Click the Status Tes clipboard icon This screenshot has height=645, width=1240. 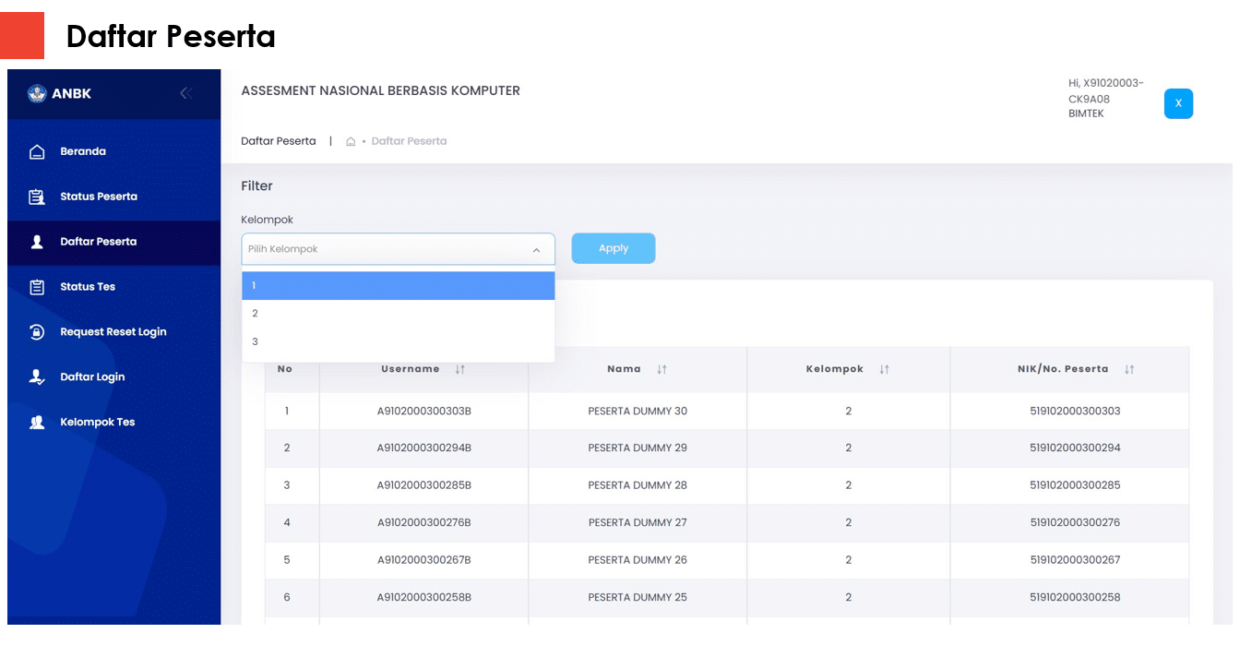pyautogui.click(x=37, y=287)
